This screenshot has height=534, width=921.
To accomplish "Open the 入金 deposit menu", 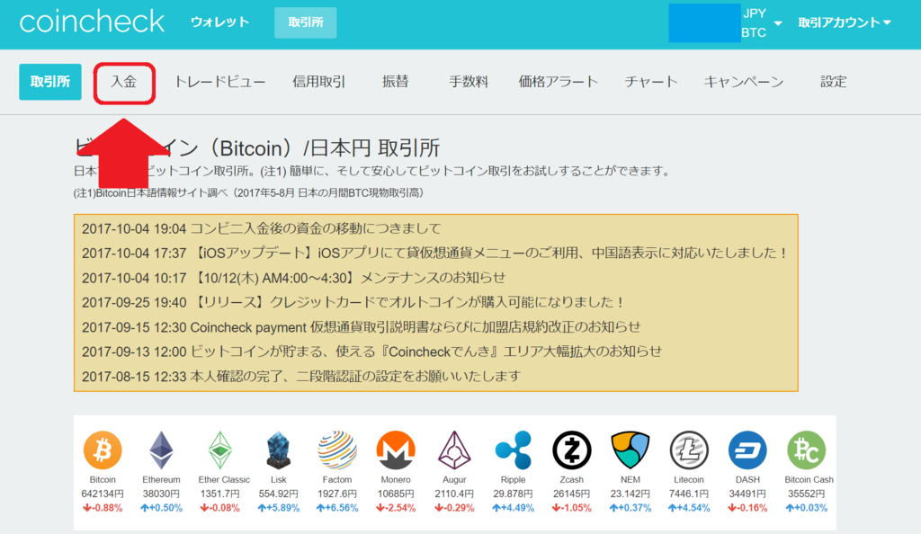I will click(x=124, y=82).
